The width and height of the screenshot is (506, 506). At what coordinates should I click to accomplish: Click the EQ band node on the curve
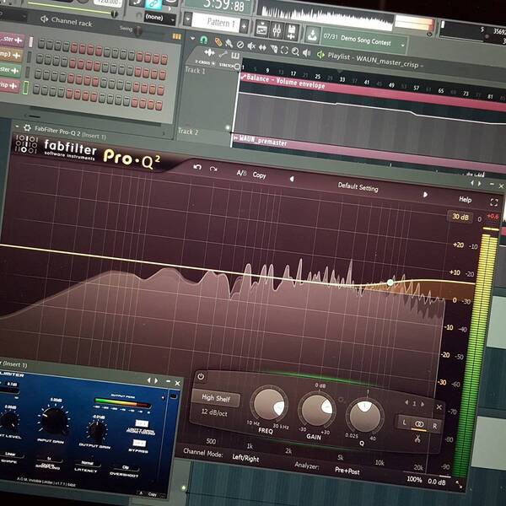390,283
